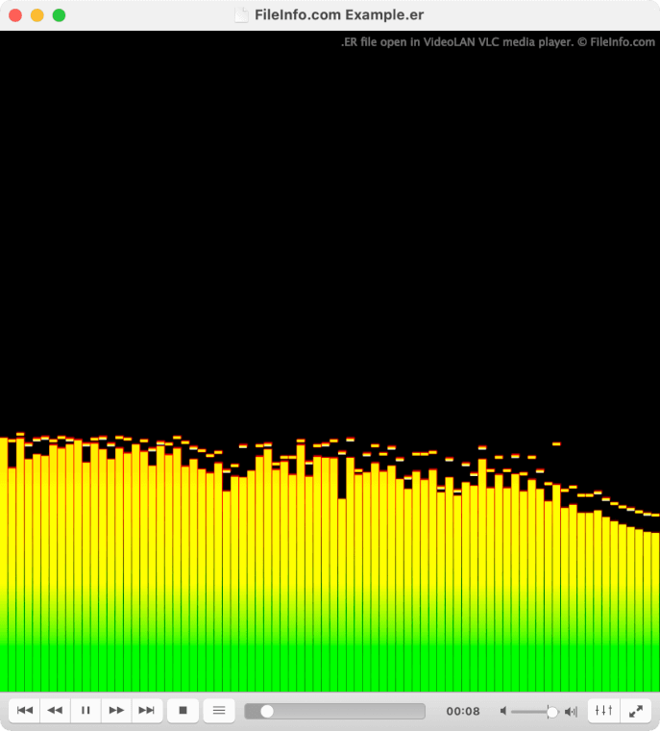Click the FileInfo.com Example.er window title

coord(339,15)
